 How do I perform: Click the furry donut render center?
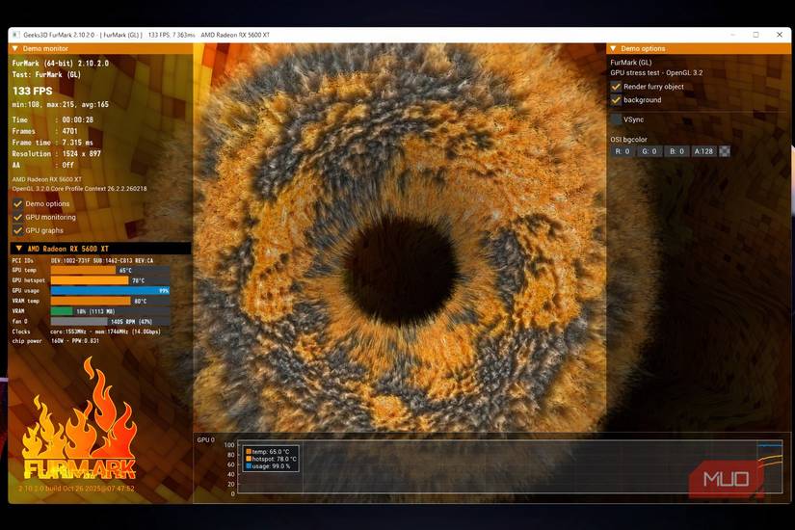coord(400,272)
